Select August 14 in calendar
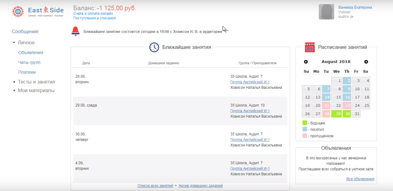This screenshot has height=191, width=393. pos(326,97)
